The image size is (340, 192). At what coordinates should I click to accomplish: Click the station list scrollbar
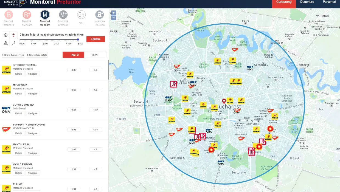[108, 70]
